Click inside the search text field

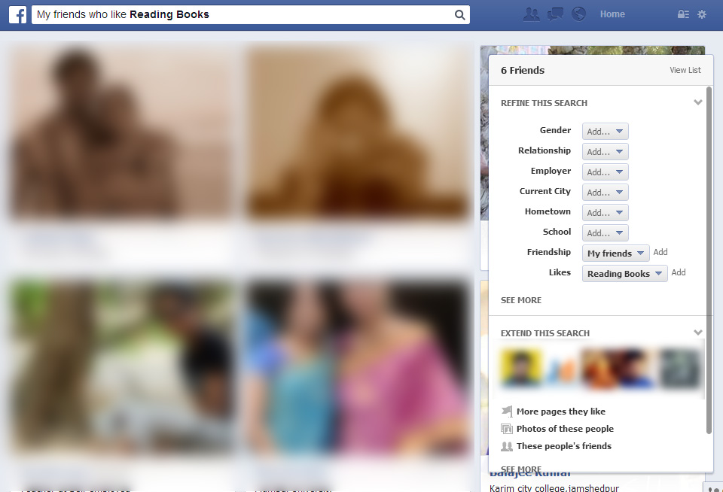241,15
